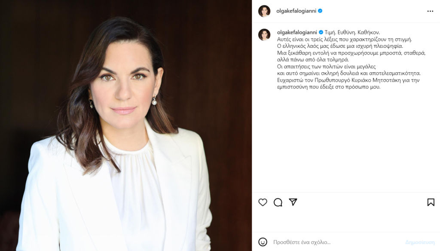Open olgakefalogianni profile from header username
This screenshot has height=251, width=440.
click(296, 11)
